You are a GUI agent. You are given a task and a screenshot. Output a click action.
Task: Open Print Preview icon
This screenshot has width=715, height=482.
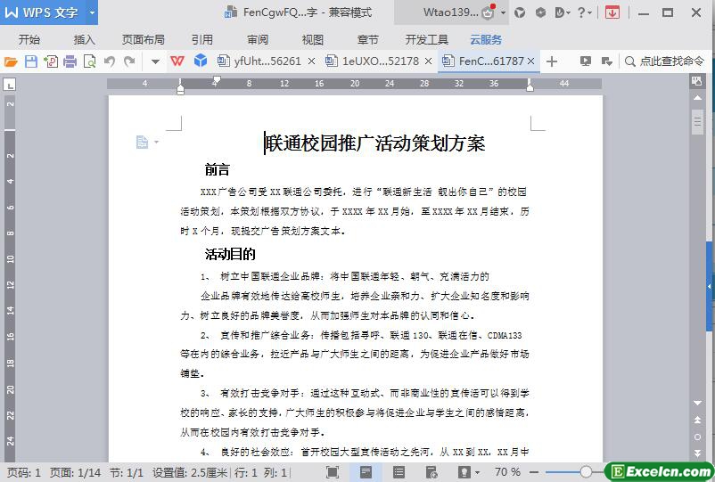click(89, 61)
